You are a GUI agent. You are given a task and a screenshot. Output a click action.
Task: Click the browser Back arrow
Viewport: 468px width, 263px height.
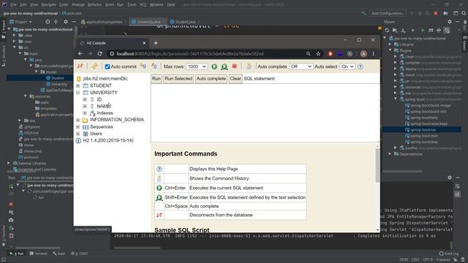point(80,53)
